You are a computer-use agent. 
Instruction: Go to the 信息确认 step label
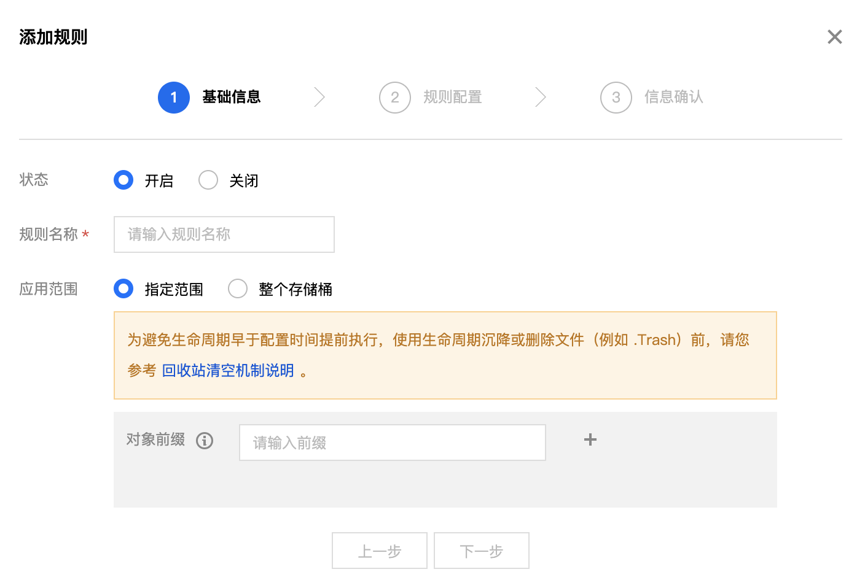click(x=674, y=97)
